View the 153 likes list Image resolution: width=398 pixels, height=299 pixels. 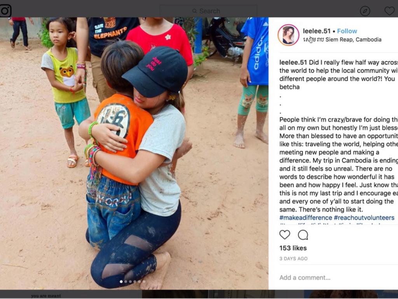point(293,248)
